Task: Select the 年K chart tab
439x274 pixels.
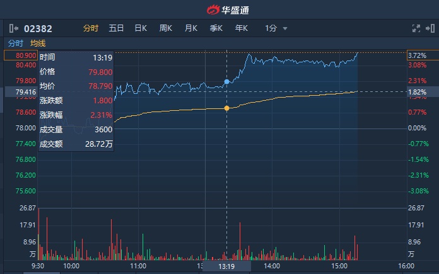Action: pos(242,28)
